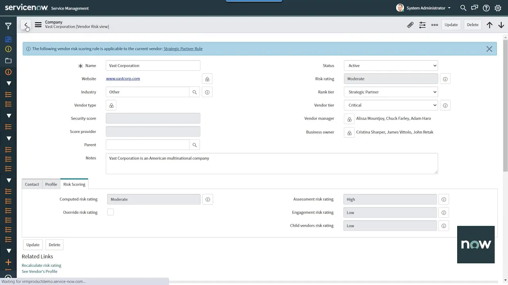508x285 pixels.
Task: Open global search via the magnifier icon
Action: [463, 8]
